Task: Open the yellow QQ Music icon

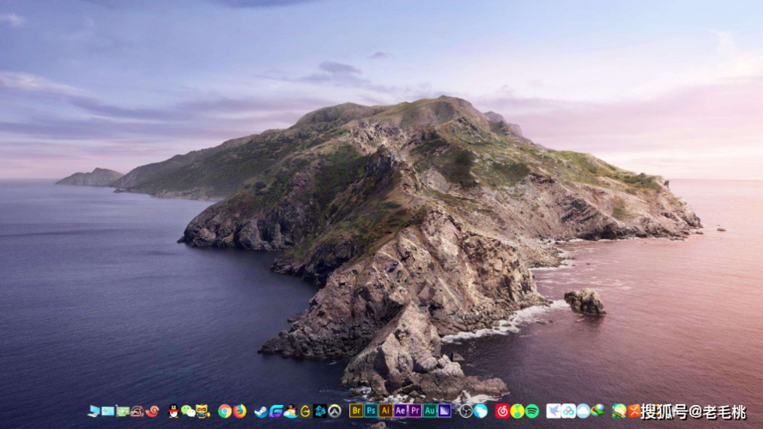Action: click(x=518, y=412)
